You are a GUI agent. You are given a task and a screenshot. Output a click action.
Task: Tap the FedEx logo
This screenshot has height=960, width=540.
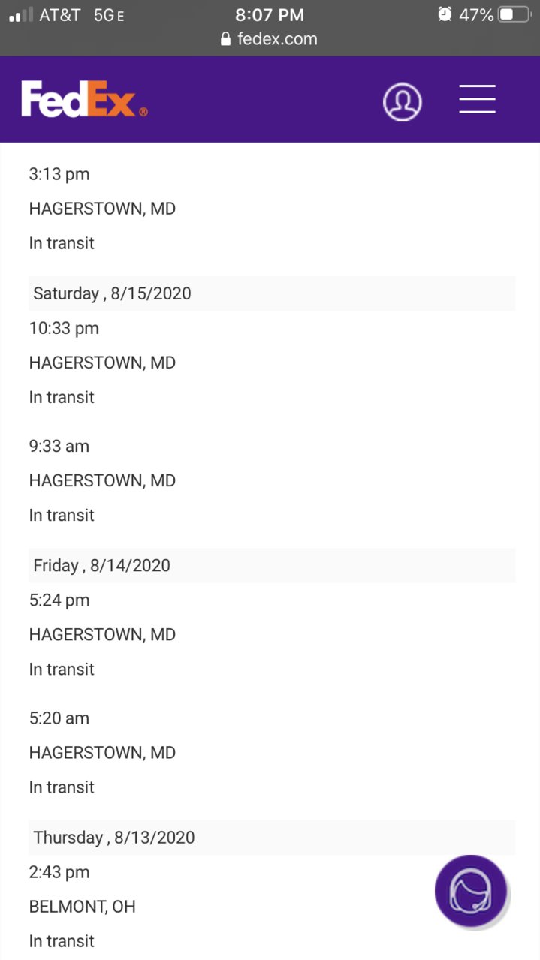[x=84, y=100]
